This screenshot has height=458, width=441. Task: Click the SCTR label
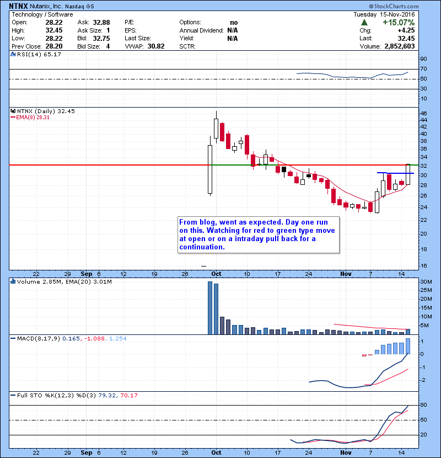(187, 46)
